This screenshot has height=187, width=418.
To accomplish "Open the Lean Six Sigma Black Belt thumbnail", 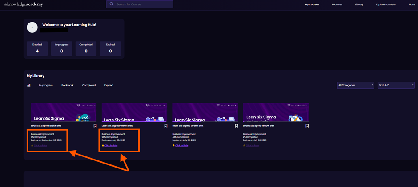I will 64,113.
